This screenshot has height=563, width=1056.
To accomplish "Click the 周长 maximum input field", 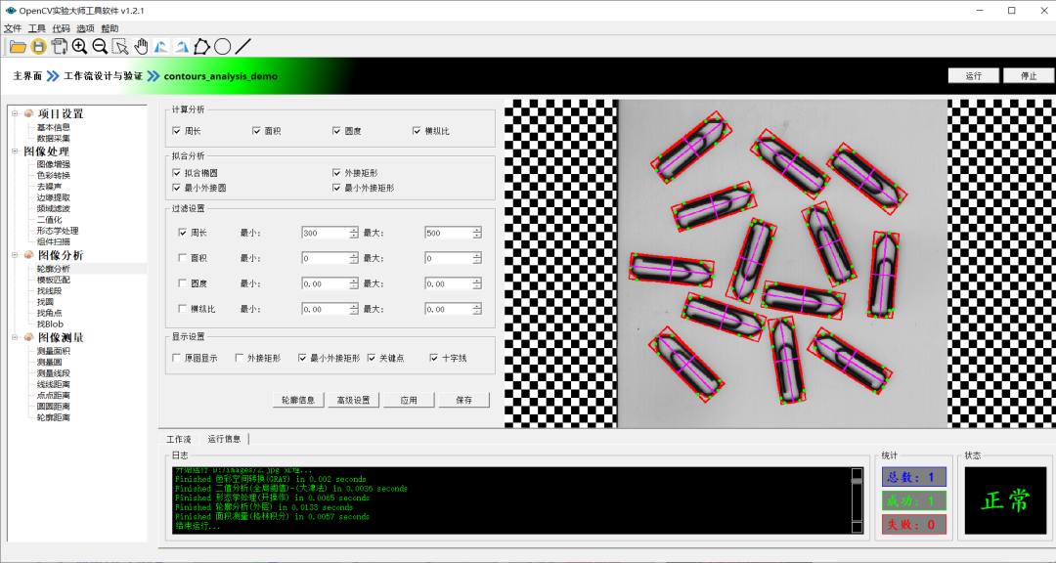I will point(449,233).
